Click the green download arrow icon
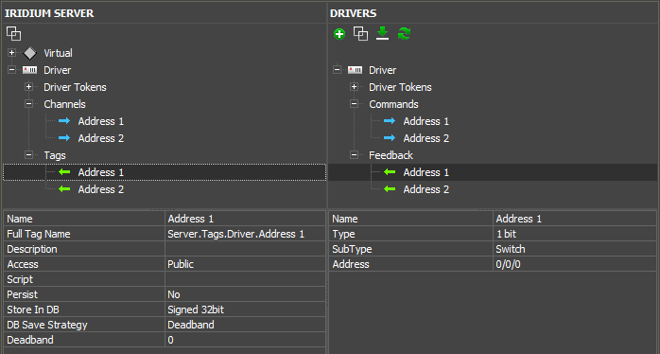 coord(382,33)
